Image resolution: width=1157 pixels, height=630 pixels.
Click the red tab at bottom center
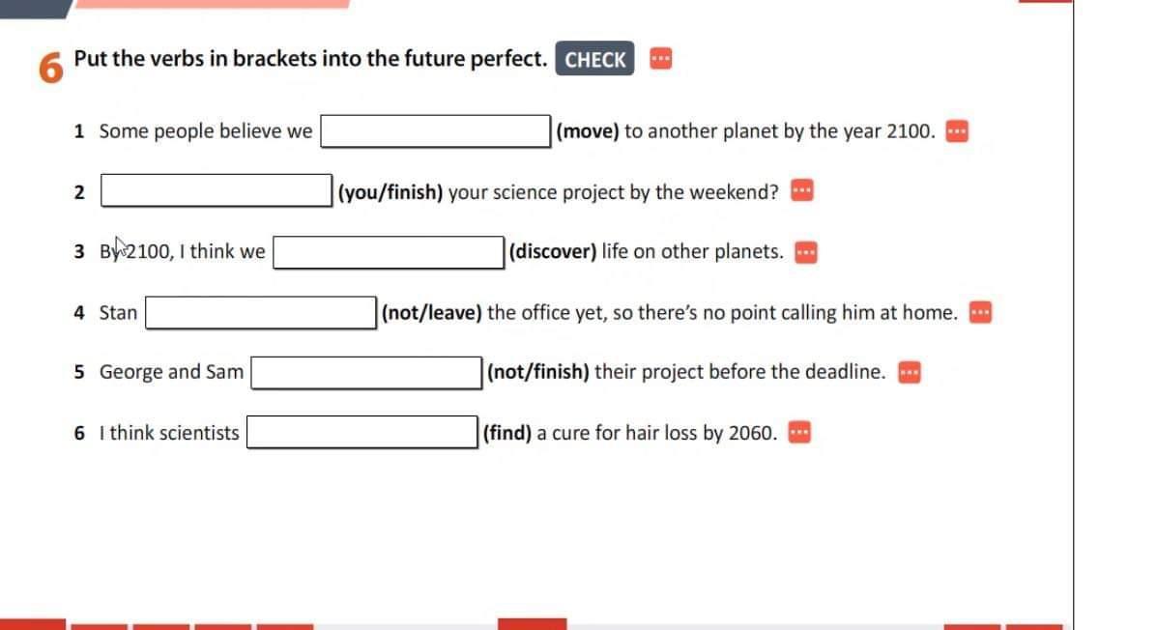[532, 623]
